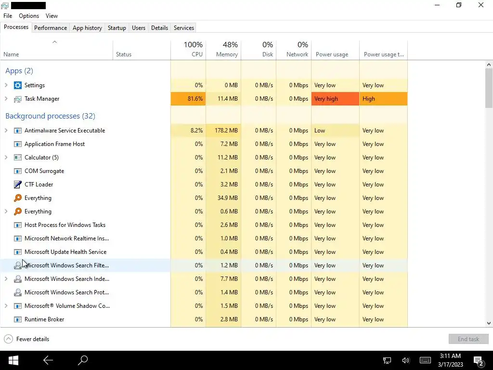Click the process list scrollbar thumb

[x=489, y=89]
